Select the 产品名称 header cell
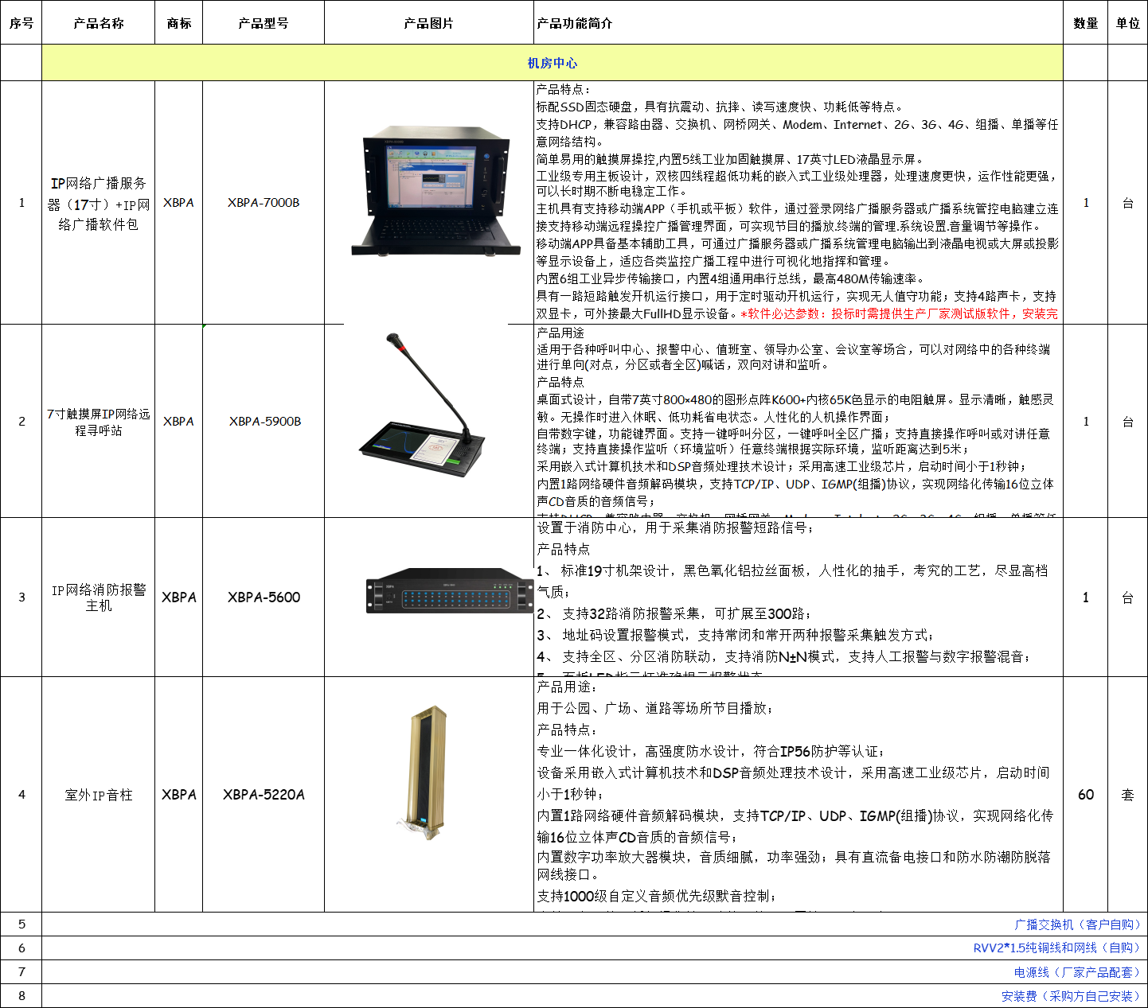Screen dimensions: 1148x1008 tap(99, 23)
